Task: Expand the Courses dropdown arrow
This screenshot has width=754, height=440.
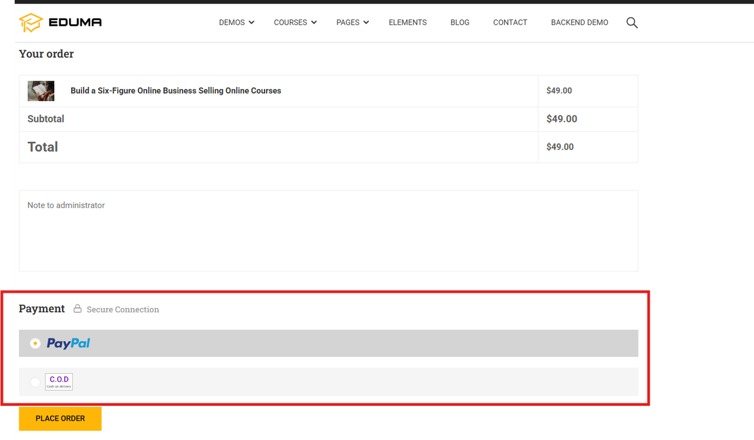Action: point(314,22)
